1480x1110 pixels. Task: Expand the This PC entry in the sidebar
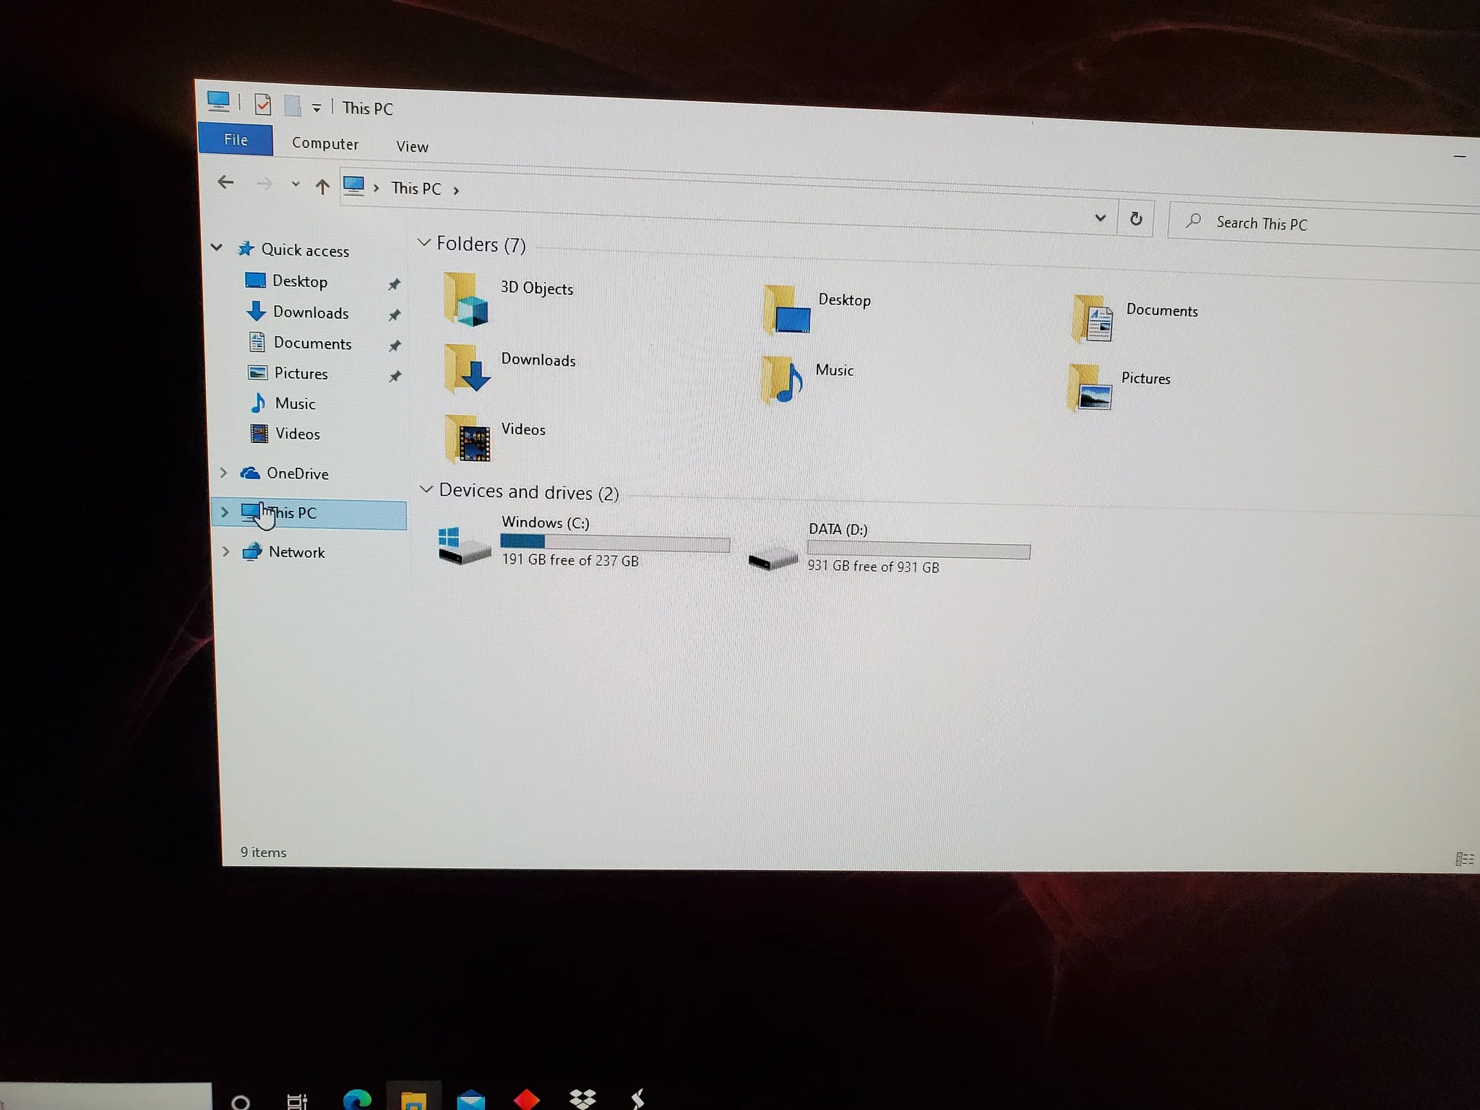tap(224, 512)
